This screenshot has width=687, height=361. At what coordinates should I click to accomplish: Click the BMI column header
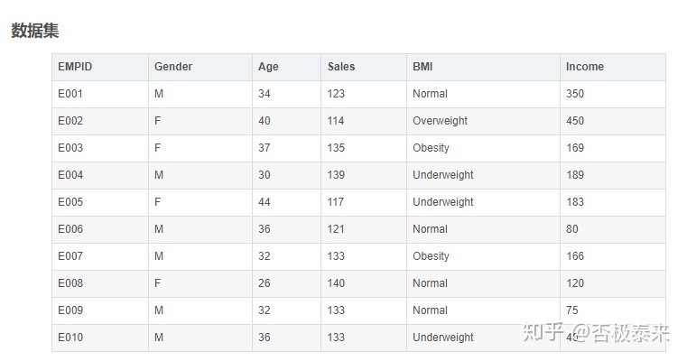pyautogui.click(x=422, y=67)
